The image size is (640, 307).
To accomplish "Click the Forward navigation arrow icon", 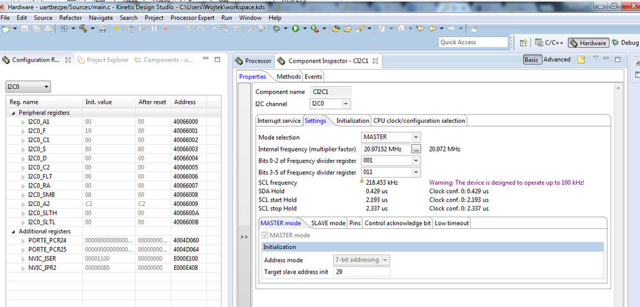I will pyautogui.click(x=452, y=29).
